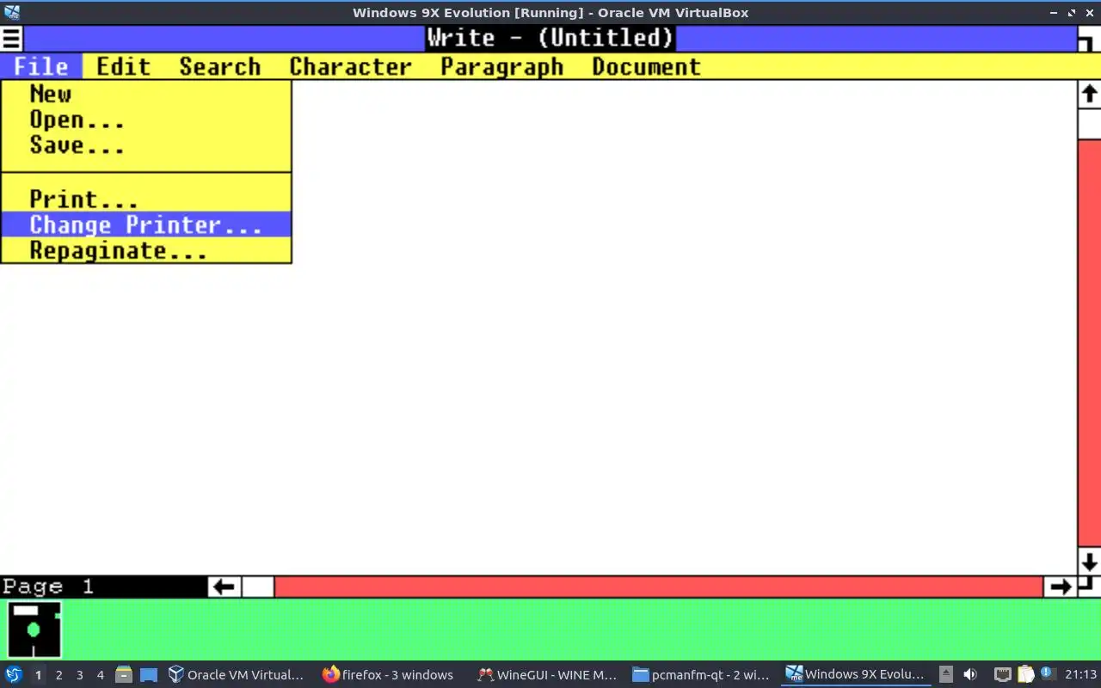The image size is (1101, 688).
Task: Click the VirtualBox window menu icon
Action: coord(11,13)
